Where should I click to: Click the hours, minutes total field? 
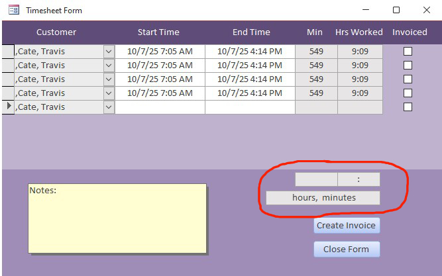(323, 198)
